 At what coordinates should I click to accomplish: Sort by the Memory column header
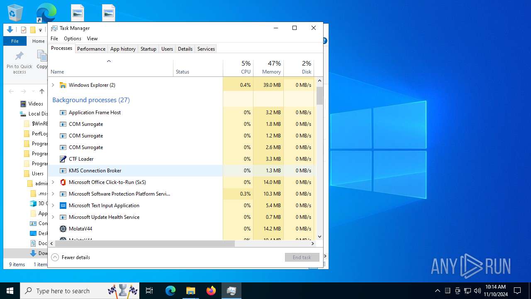coord(268,68)
